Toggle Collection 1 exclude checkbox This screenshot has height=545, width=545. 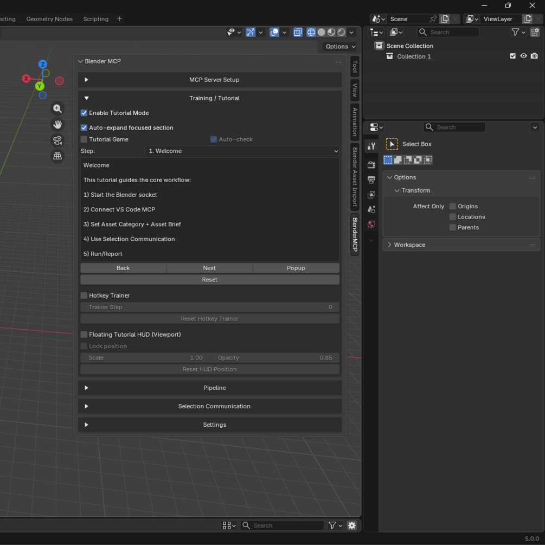[512, 56]
